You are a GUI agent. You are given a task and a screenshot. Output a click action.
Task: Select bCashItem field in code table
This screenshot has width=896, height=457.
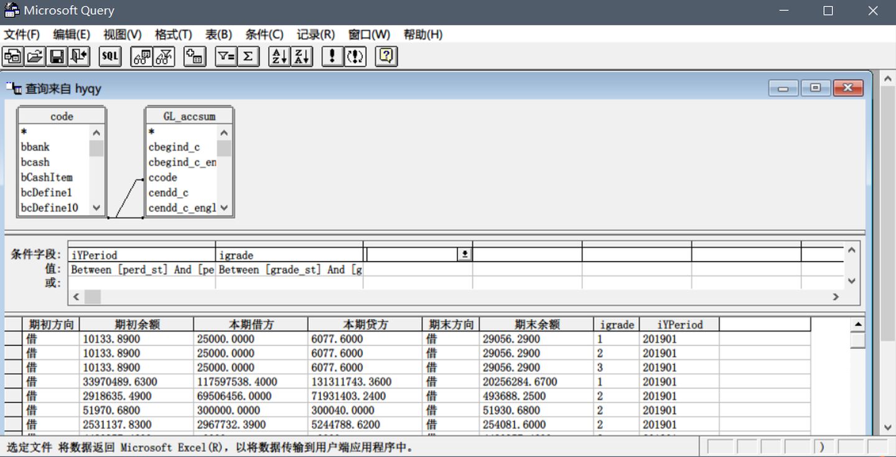tap(47, 177)
